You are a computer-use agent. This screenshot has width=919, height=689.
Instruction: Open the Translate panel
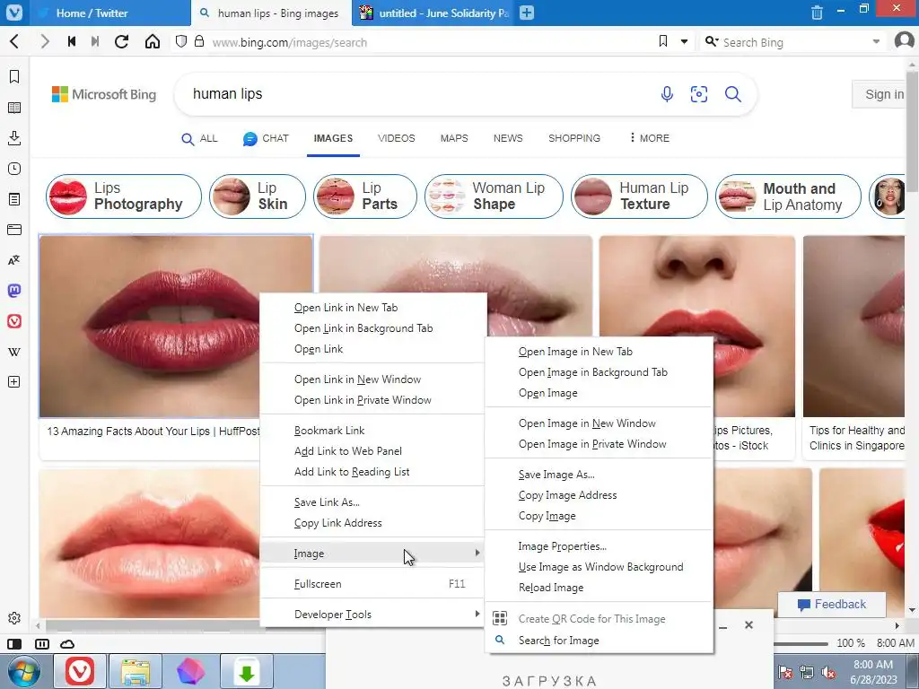(x=14, y=260)
